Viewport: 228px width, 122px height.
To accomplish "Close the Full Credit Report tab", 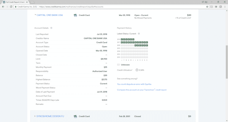I will point(27,2).
